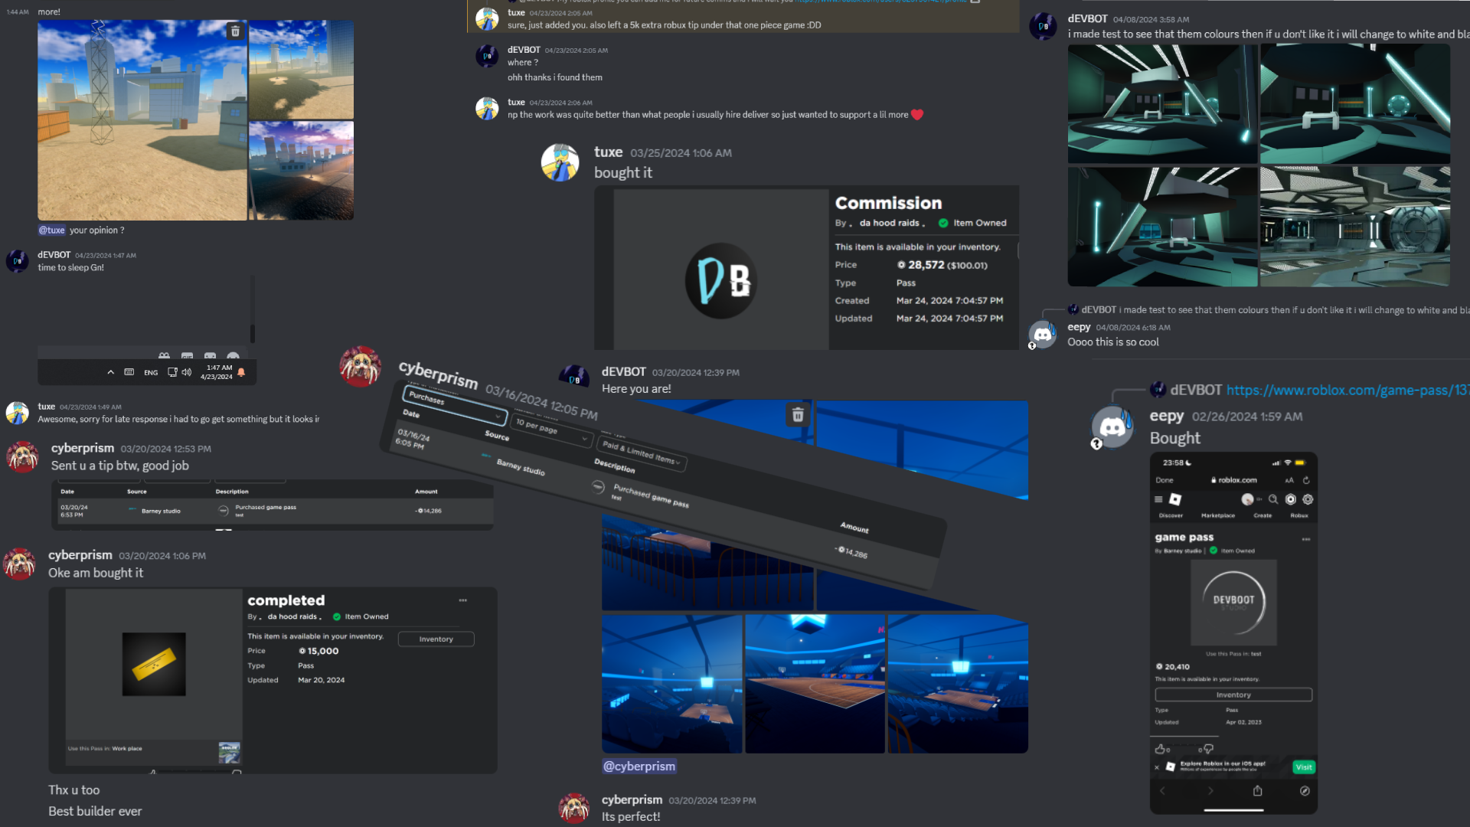The image size is (1470, 827).
Task: Click touch keyboard icon in tray
Action: coord(129,372)
